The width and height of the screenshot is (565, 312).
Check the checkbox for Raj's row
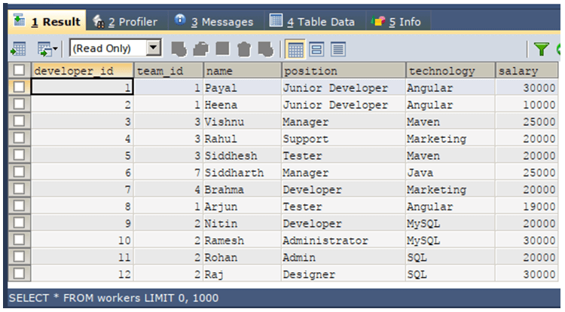pyautogui.click(x=19, y=273)
